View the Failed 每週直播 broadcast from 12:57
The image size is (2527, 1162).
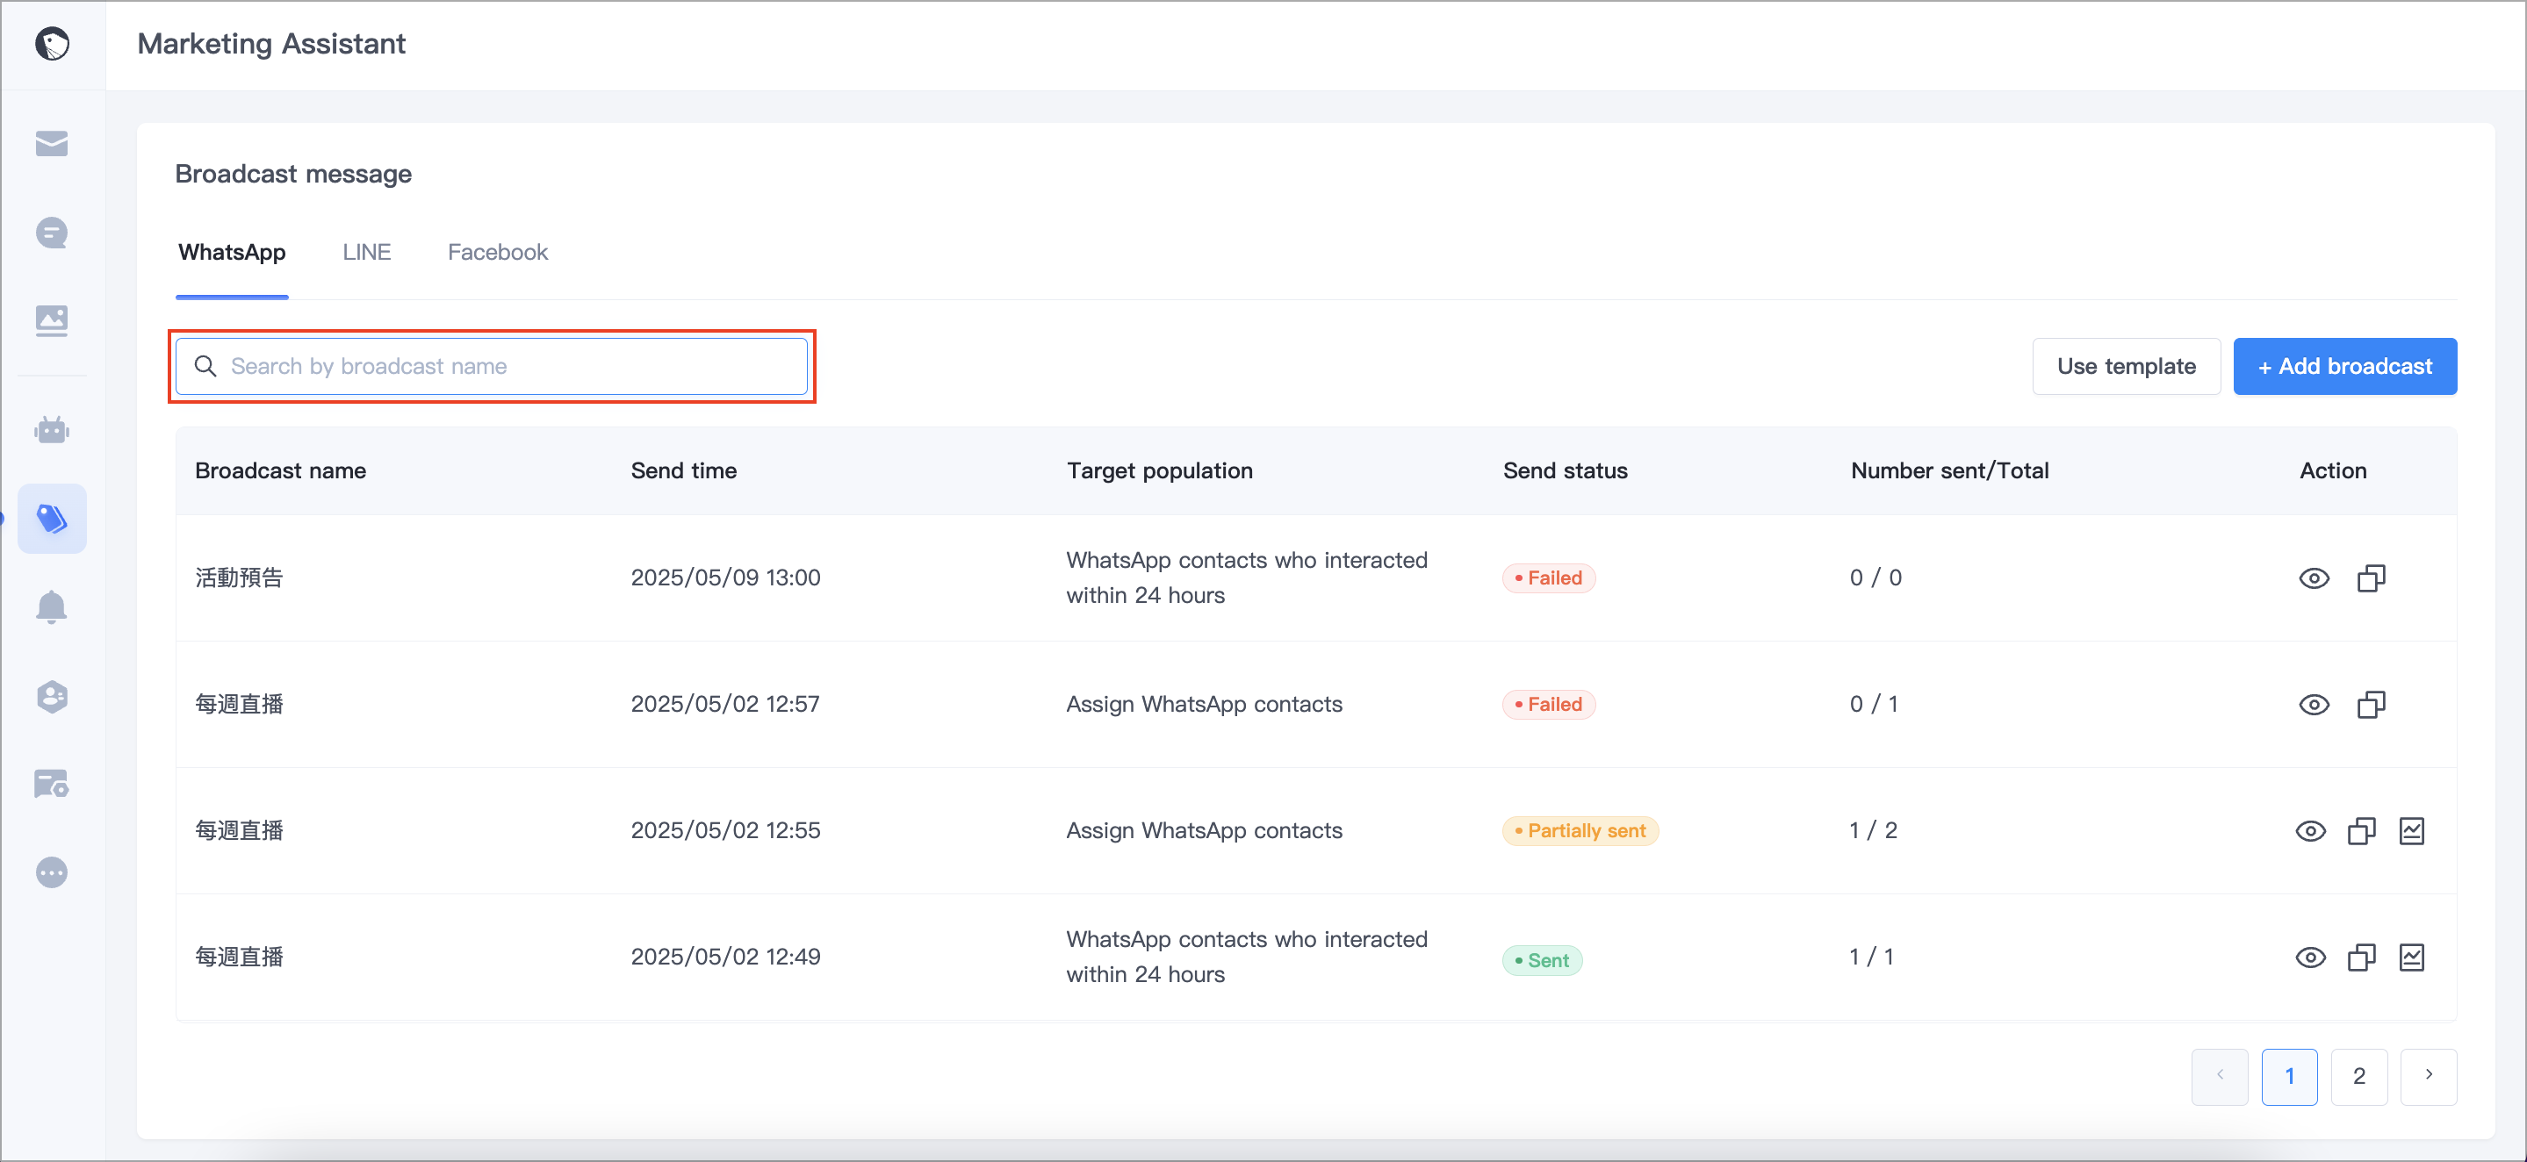point(2313,704)
